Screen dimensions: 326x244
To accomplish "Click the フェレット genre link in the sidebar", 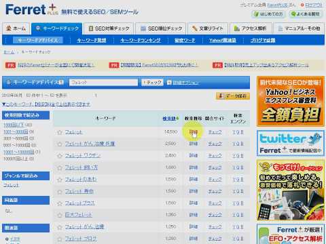I will [12, 185].
